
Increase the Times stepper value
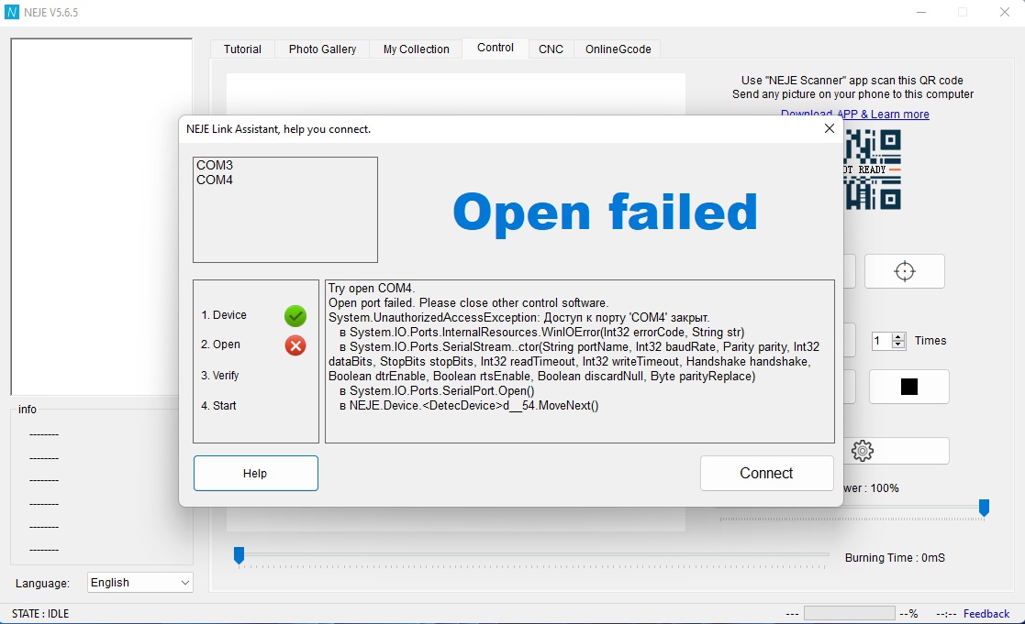coord(898,337)
